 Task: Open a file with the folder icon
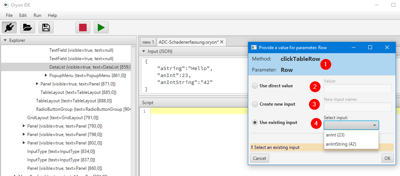click(x=28, y=27)
